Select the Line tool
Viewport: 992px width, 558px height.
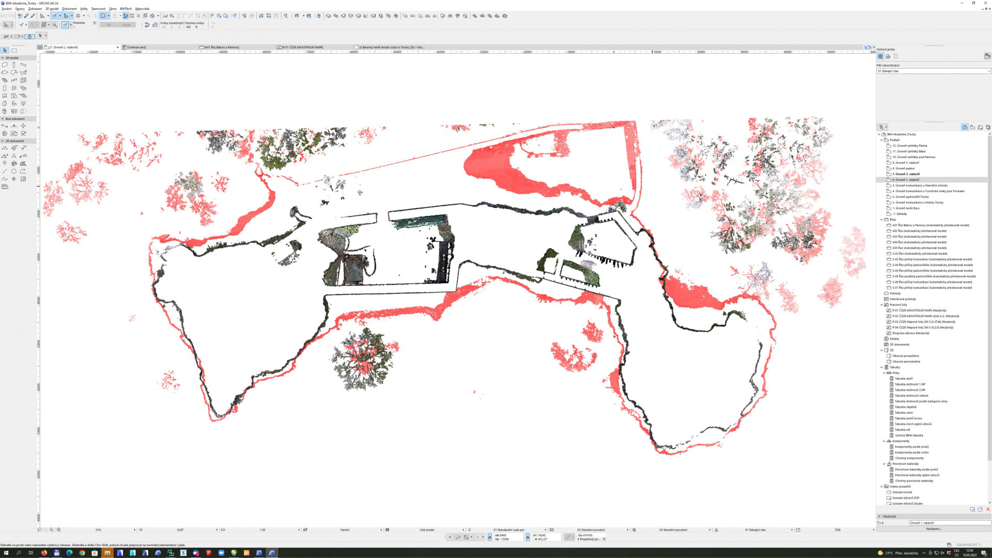point(5,172)
